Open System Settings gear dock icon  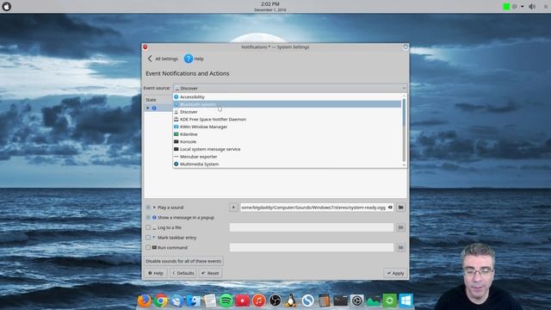click(356, 301)
